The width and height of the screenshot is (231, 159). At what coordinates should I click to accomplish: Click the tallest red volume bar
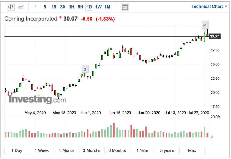(114, 130)
